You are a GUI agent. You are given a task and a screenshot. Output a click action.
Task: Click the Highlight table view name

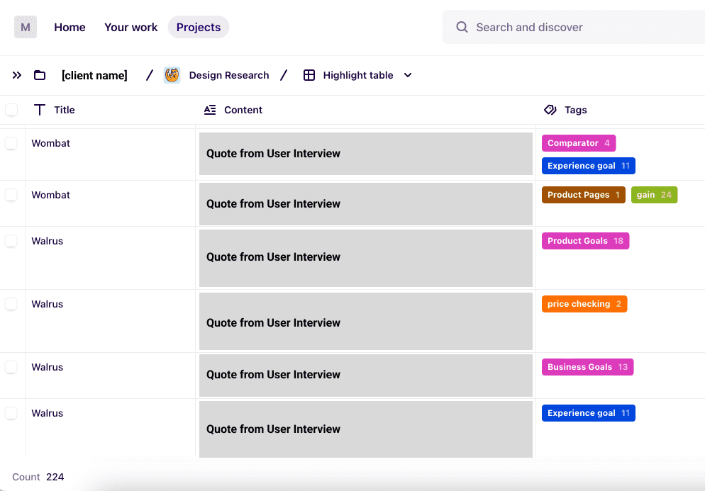click(358, 75)
